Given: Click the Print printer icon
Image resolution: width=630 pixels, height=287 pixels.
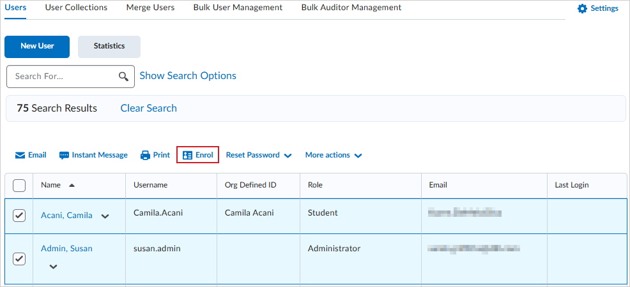Looking at the screenshot, I should pyautogui.click(x=145, y=155).
